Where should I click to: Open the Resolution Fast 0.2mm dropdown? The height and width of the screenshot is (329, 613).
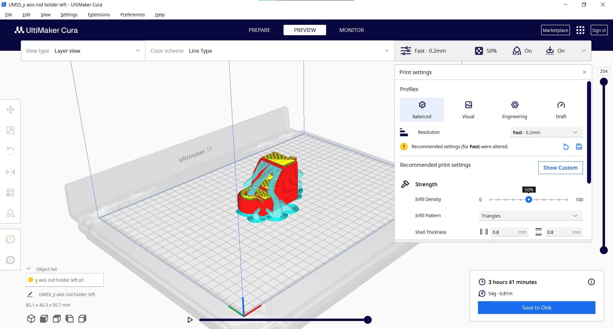click(546, 132)
